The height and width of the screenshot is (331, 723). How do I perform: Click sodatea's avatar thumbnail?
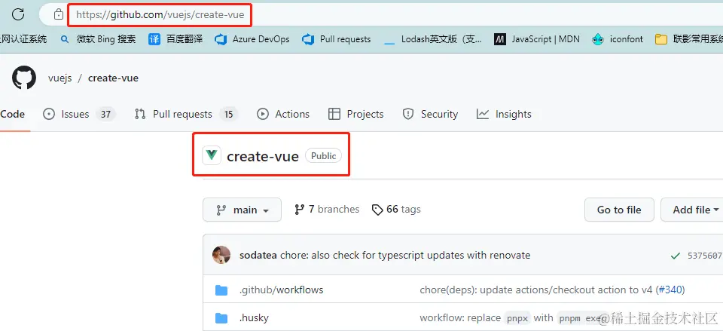(x=221, y=255)
